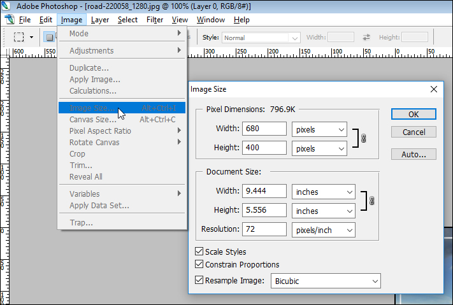
Task: Click the New selection mode icon
Action: (x=49, y=37)
